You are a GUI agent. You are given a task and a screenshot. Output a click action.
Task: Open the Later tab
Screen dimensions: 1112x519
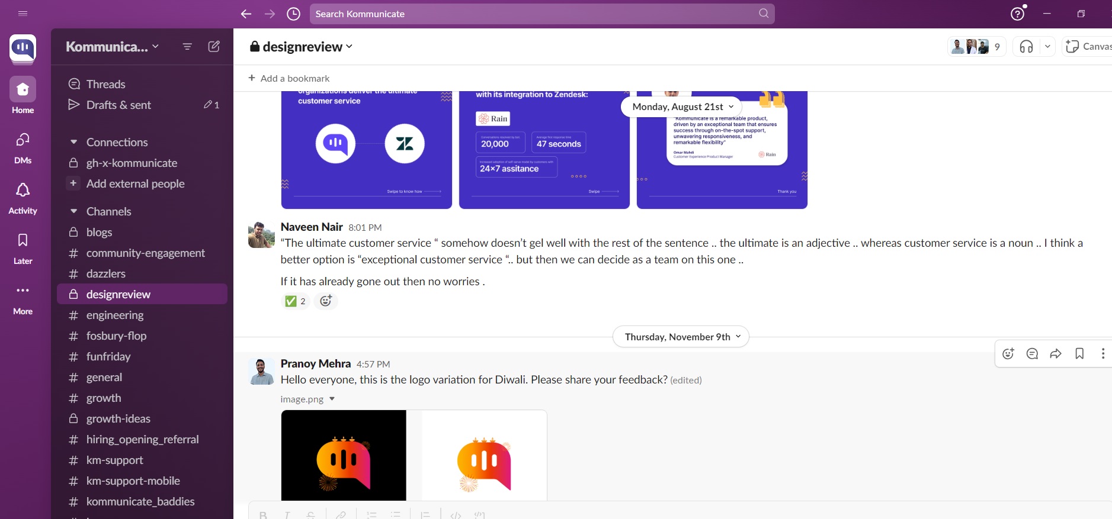pos(23,248)
